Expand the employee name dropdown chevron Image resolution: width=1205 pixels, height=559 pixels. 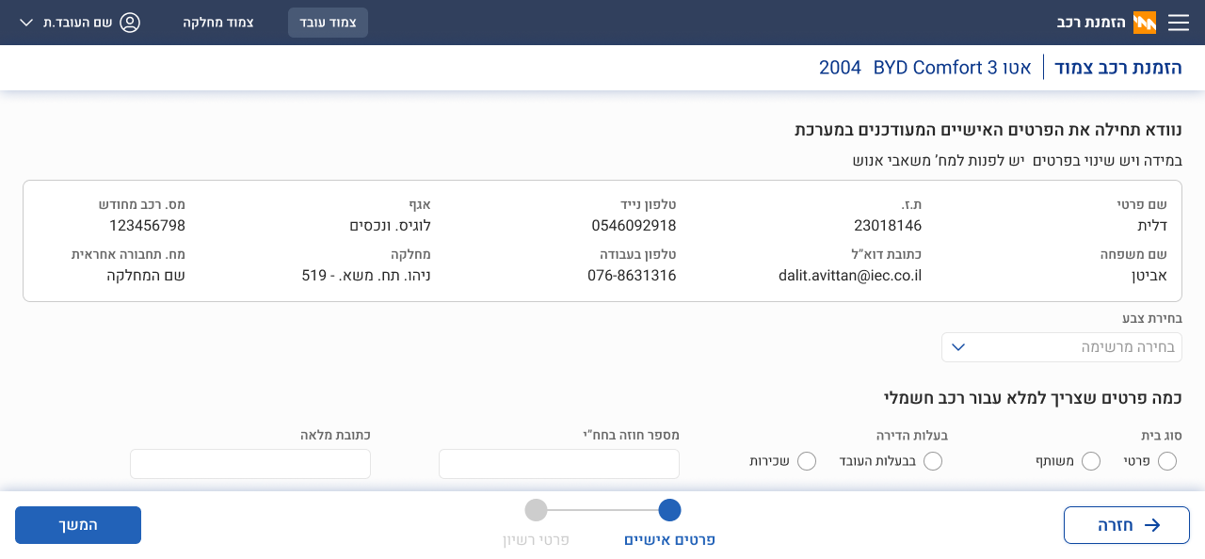click(x=26, y=23)
